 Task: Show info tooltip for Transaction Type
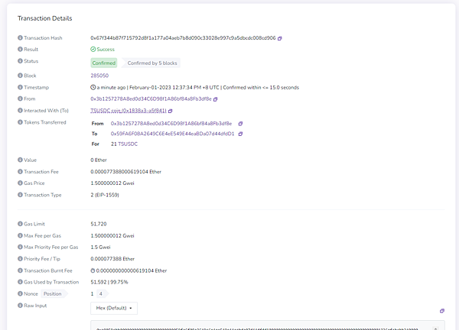pyautogui.click(x=20, y=195)
